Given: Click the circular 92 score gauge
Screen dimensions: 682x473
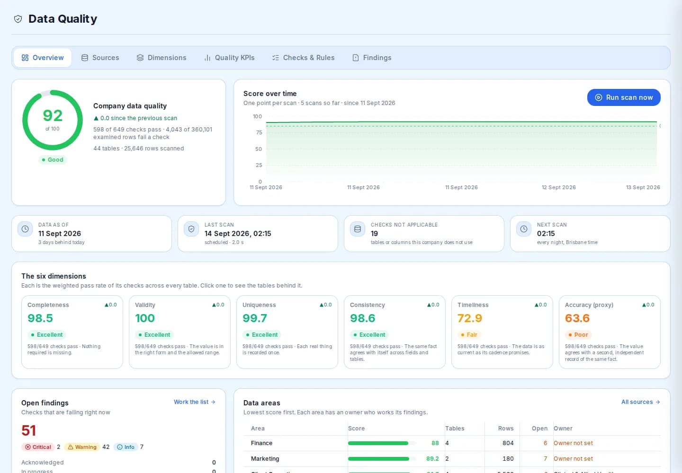Looking at the screenshot, I should pyautogui.click(x=53, y=120).
